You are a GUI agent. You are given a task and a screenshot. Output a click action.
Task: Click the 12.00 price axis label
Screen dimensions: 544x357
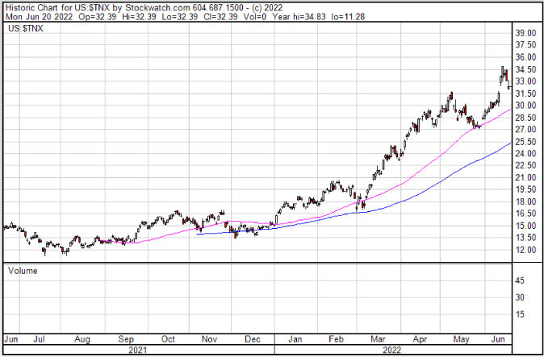(525, 250)
